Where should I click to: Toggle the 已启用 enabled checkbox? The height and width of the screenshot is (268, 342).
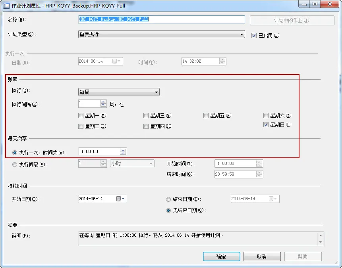(x=254, y=36)
